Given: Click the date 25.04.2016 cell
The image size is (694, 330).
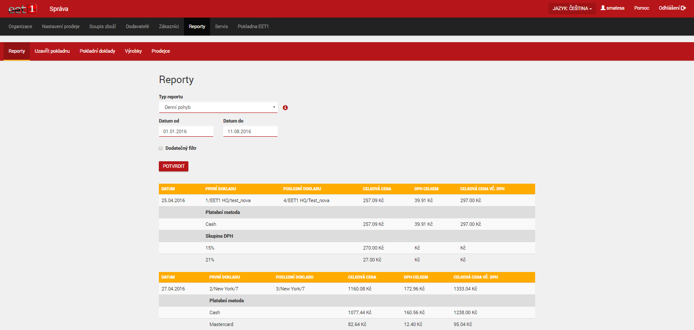Looking at the screenshot, I should coord(173,200).
